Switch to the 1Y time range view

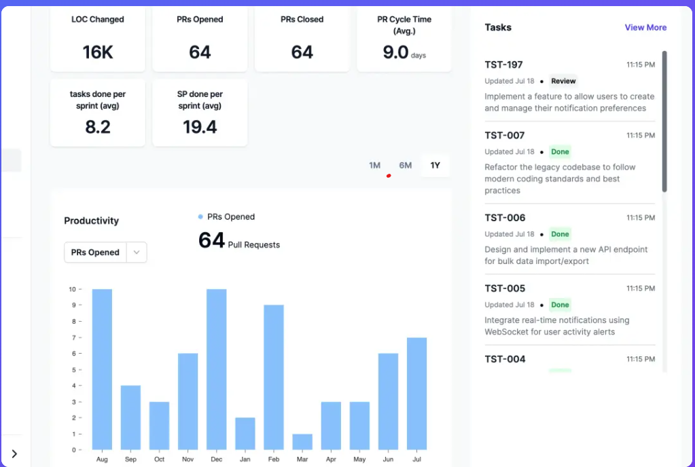click(435, 165)
